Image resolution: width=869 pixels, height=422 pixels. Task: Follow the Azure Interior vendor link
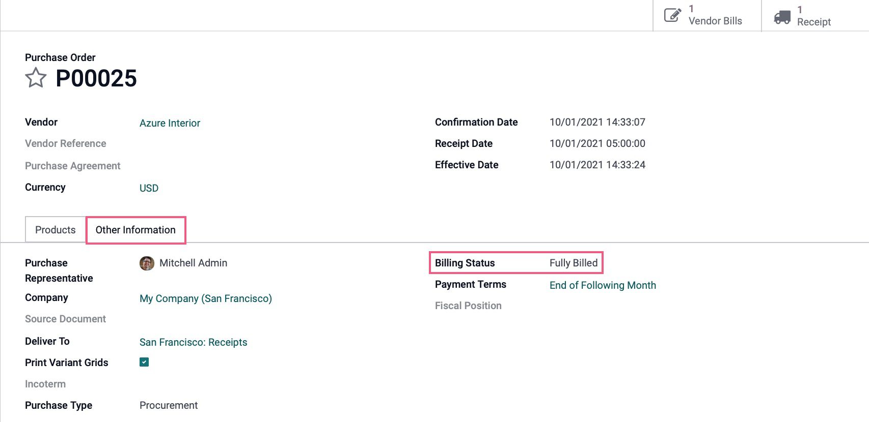[170, 123]
